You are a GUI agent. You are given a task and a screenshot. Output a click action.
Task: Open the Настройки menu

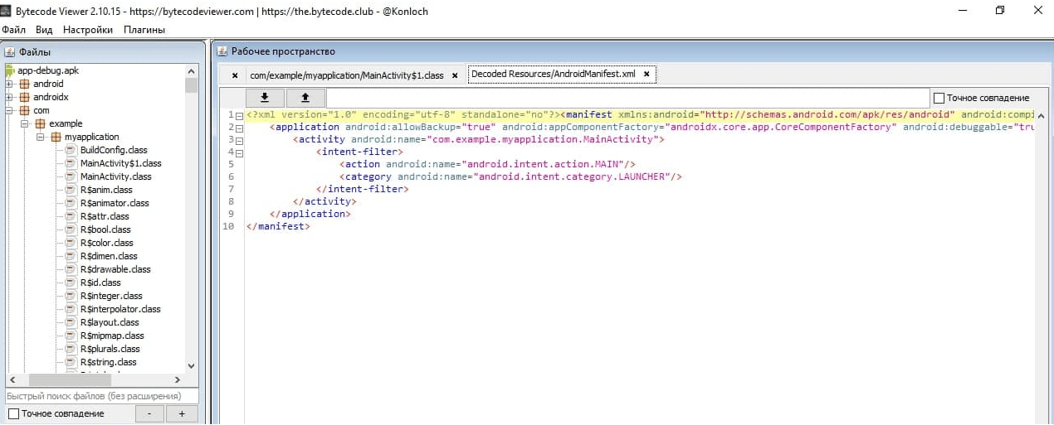point(88,30)
